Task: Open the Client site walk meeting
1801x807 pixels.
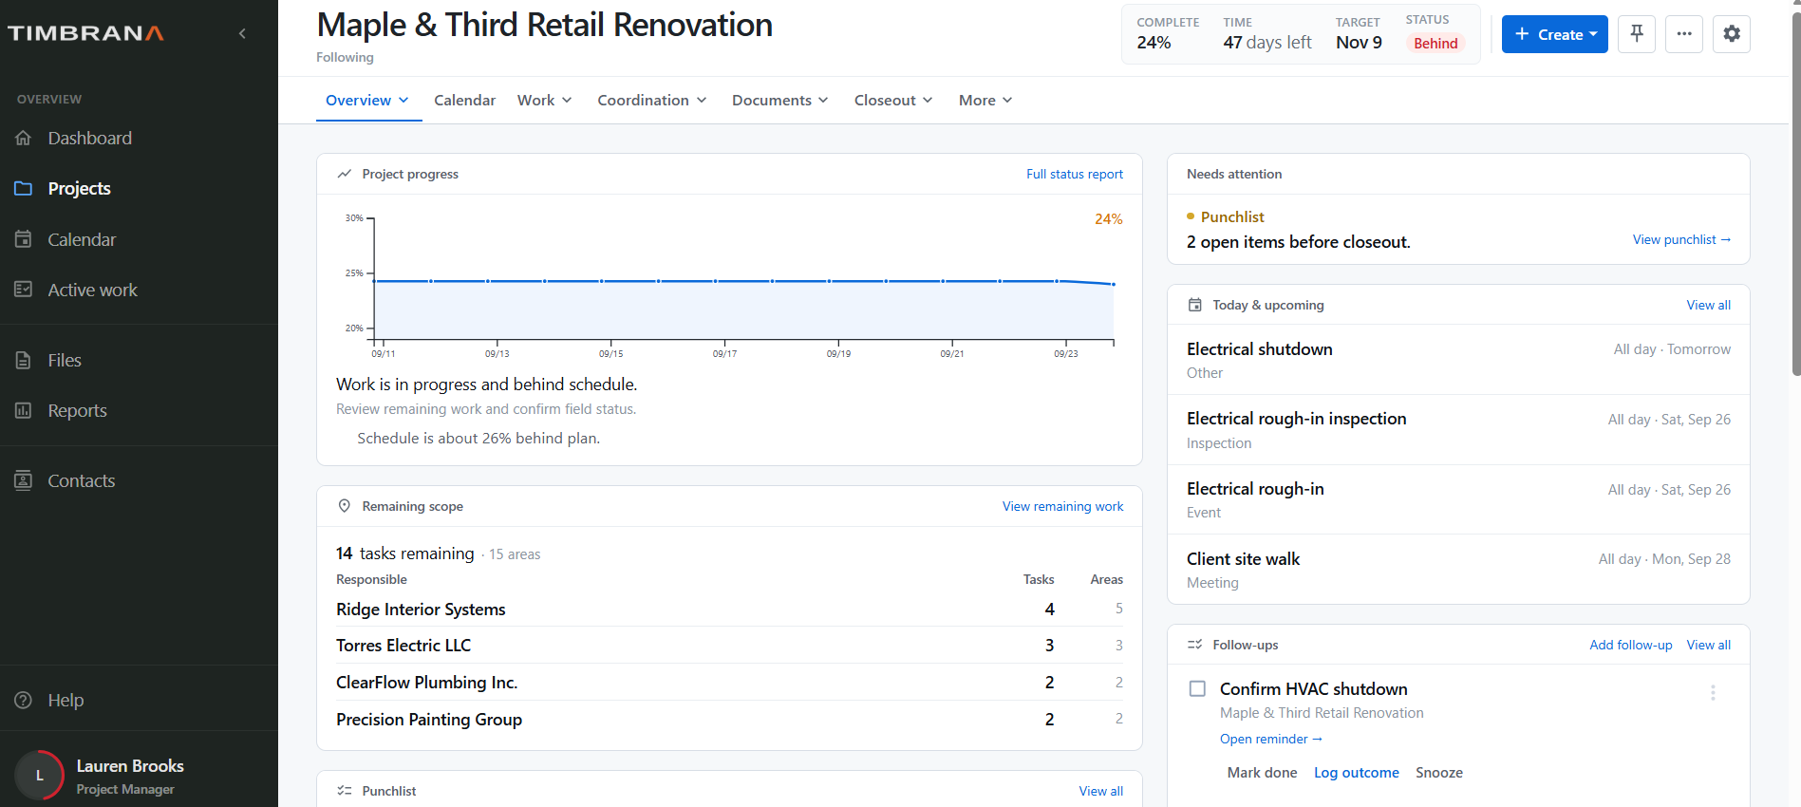Action: coord(1458,570)
